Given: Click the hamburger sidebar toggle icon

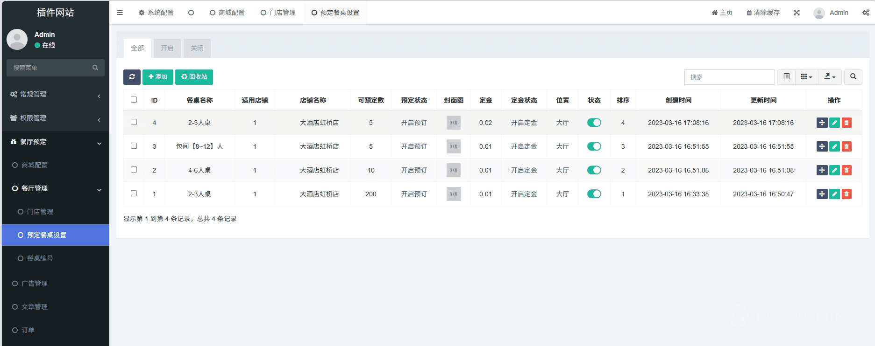Looking at the screenshot, I should click(x=120, y=13).
